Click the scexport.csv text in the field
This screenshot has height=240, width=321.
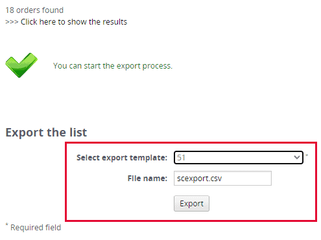pos(199,179)
